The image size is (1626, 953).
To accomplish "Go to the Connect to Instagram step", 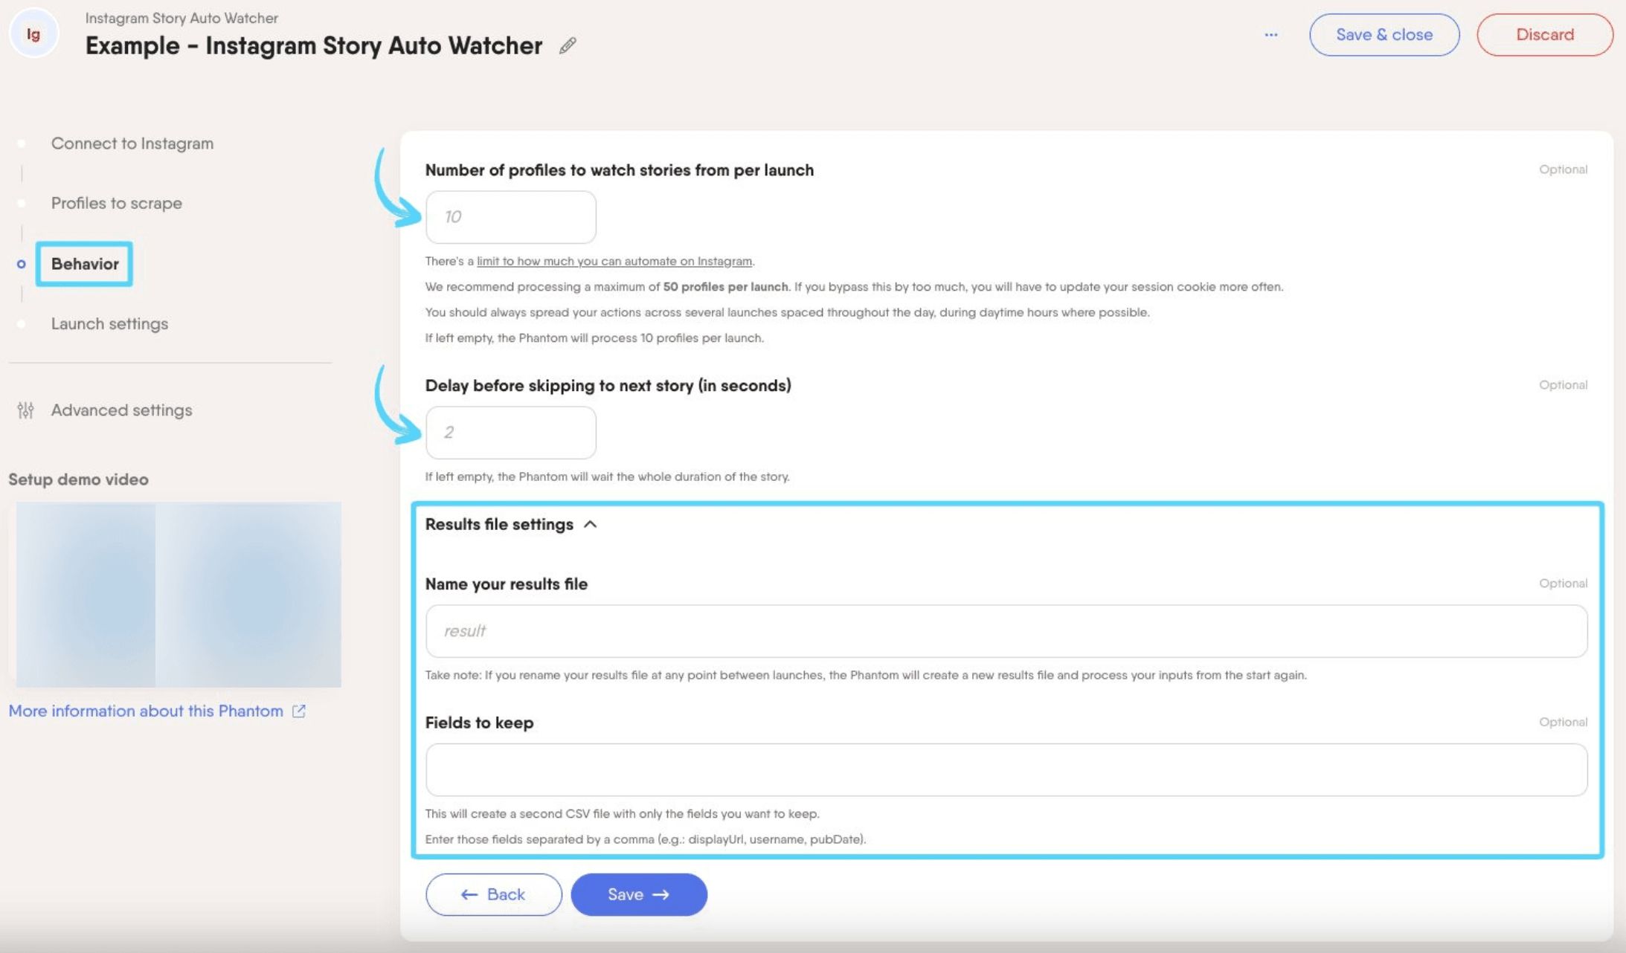I will pyautogui.click(x=132, y=143).
